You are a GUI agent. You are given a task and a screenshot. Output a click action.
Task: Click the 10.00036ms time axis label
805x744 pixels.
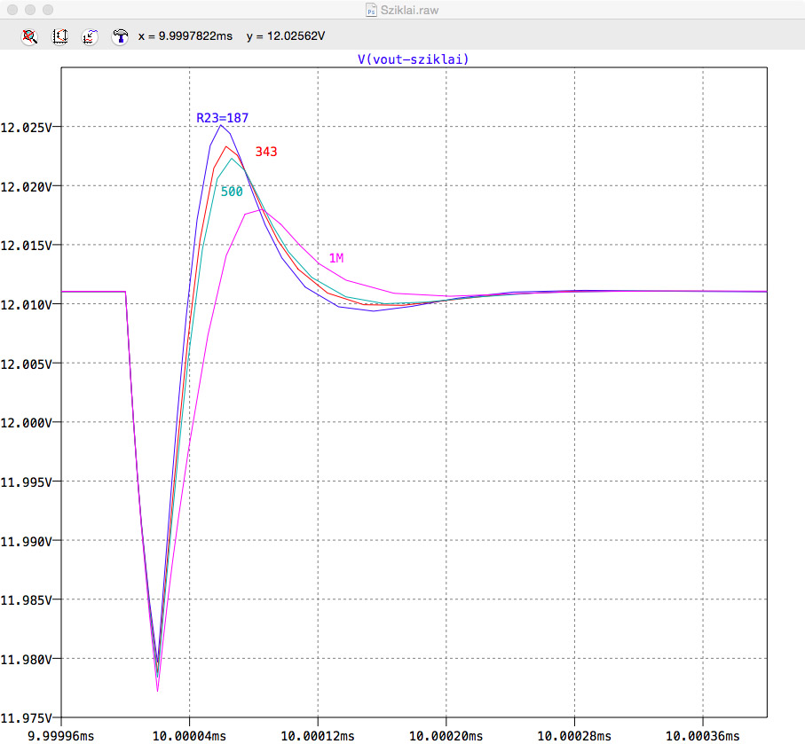point(703,736)
